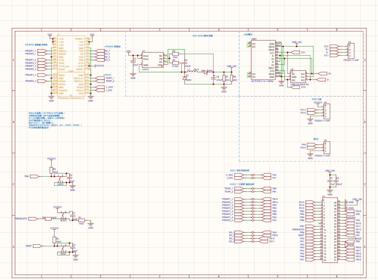Select the USB1 Type-C connector symbol
This screenshot has height=280, width=378.
coord(263,60)
